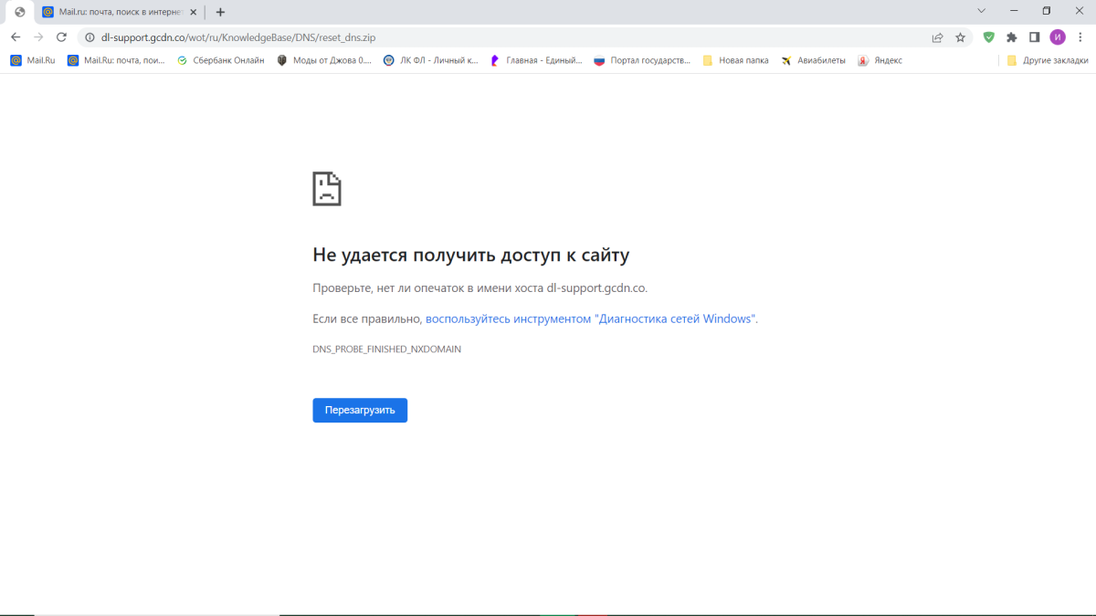1096x616 pixels.
Task: Go back using the browser back arrow
Action: (16, 37)
